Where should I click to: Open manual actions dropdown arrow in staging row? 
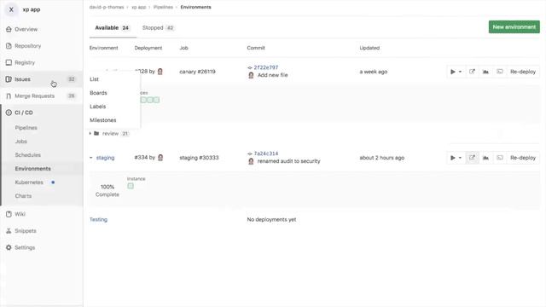pos(460,158)
